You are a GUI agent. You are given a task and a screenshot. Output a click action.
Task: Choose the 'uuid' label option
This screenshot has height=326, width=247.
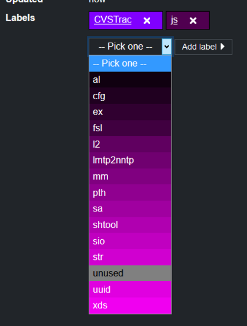(130, 289)
